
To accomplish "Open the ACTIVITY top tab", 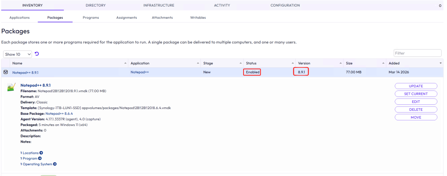I will click(x=222, y=5).
